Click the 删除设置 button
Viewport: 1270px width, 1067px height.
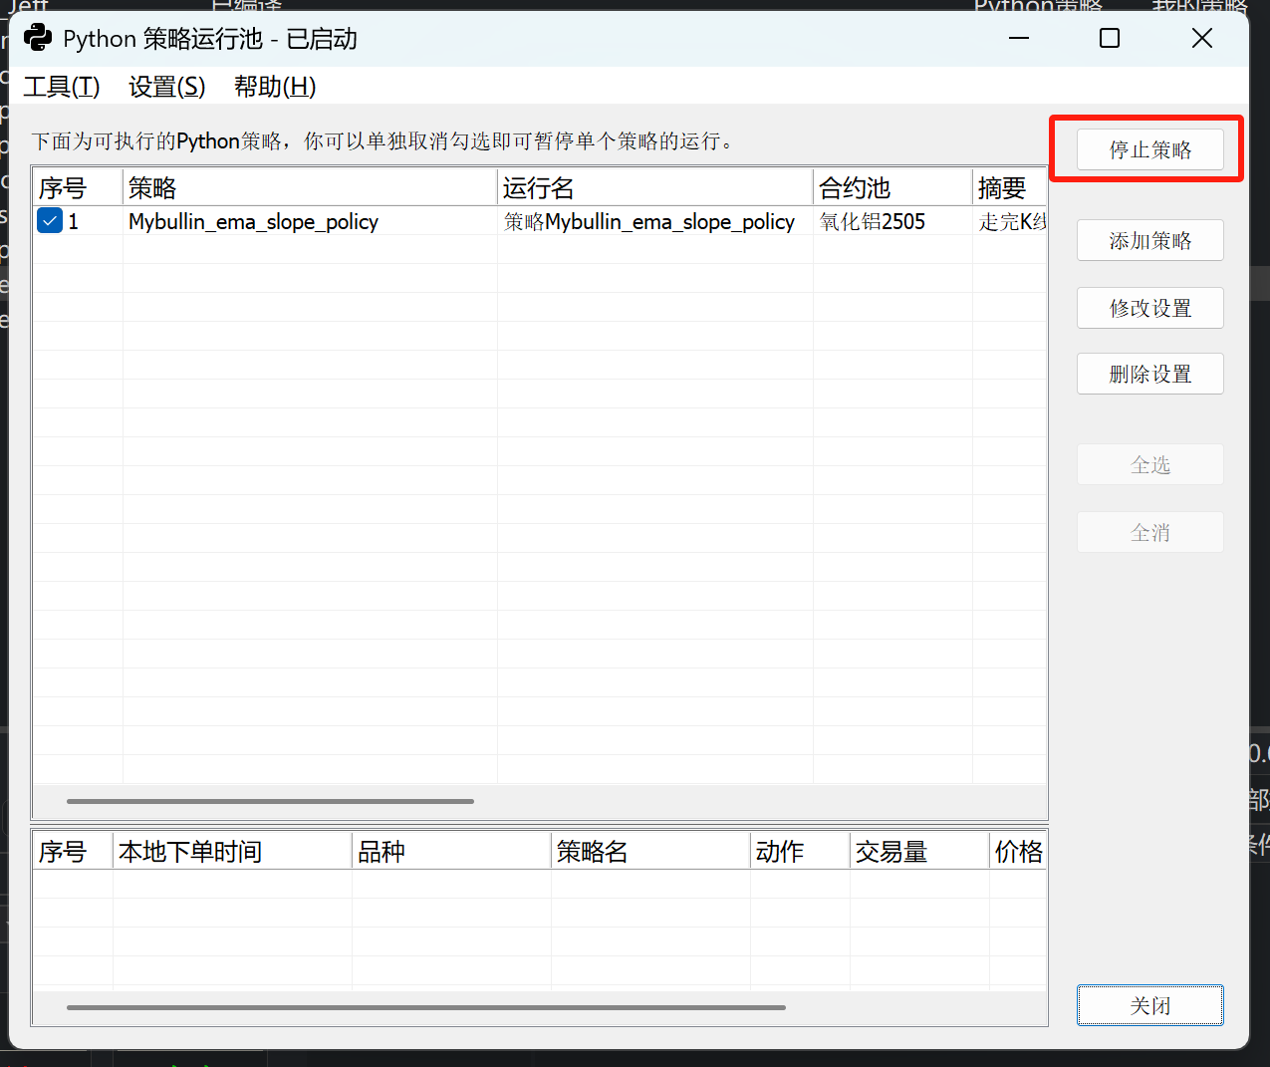click(x=1150, y=374)
